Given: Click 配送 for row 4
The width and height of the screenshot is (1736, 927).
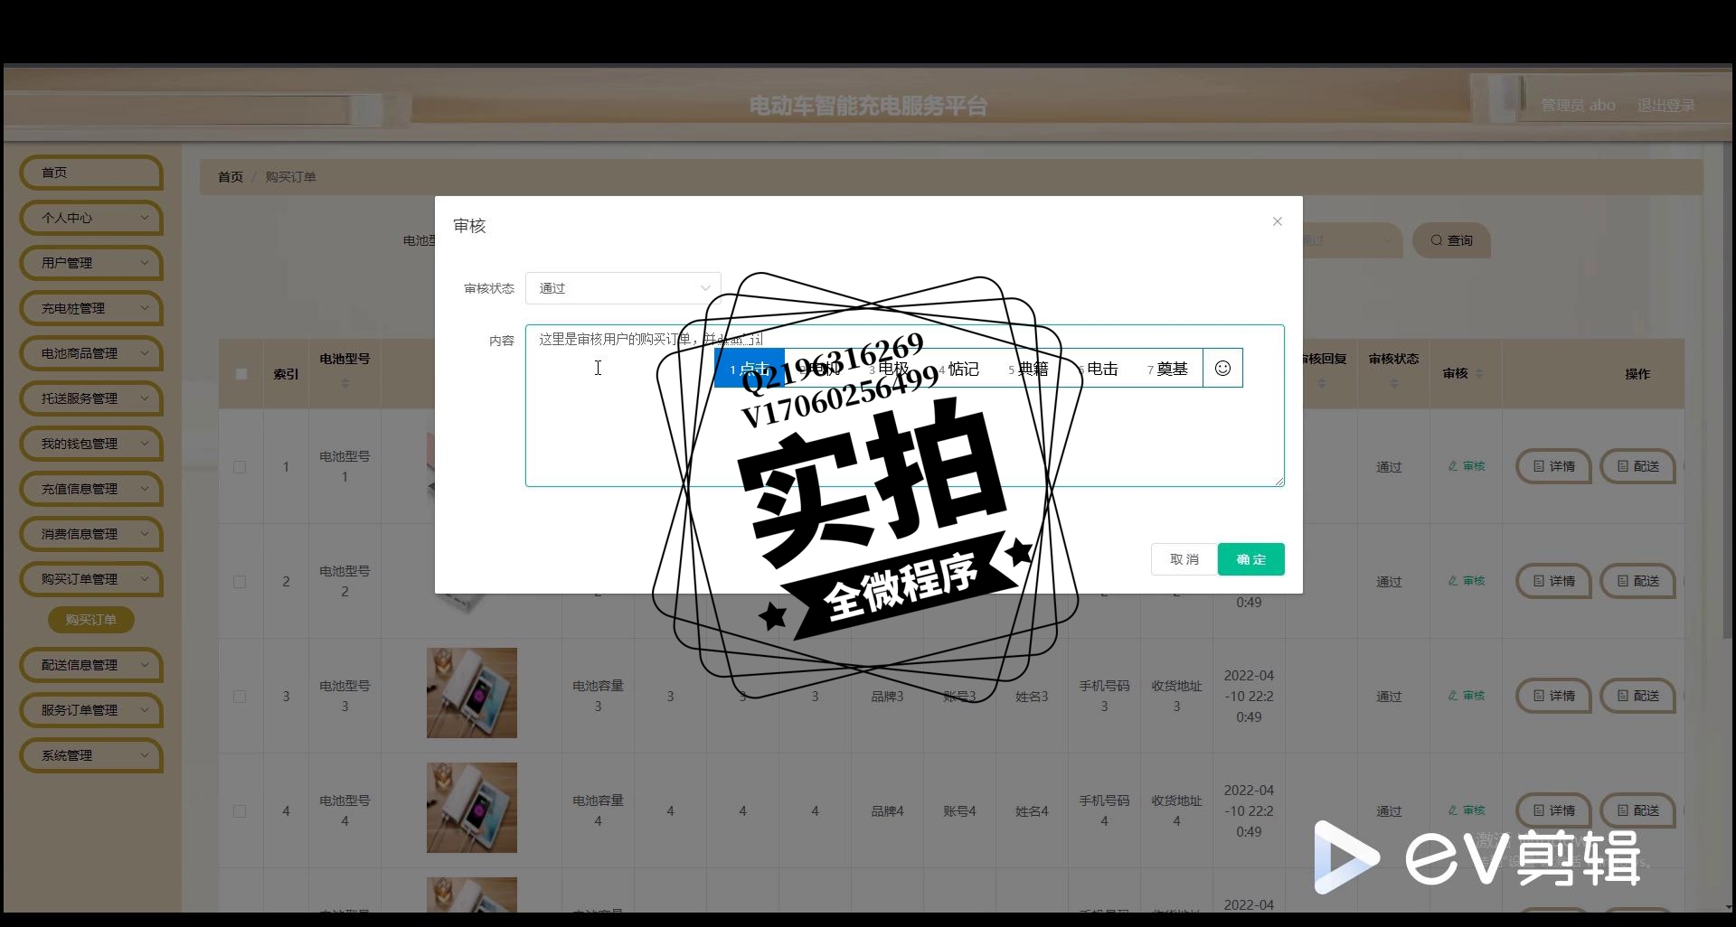Looking at the screenshot, I should coord(1637,810).
